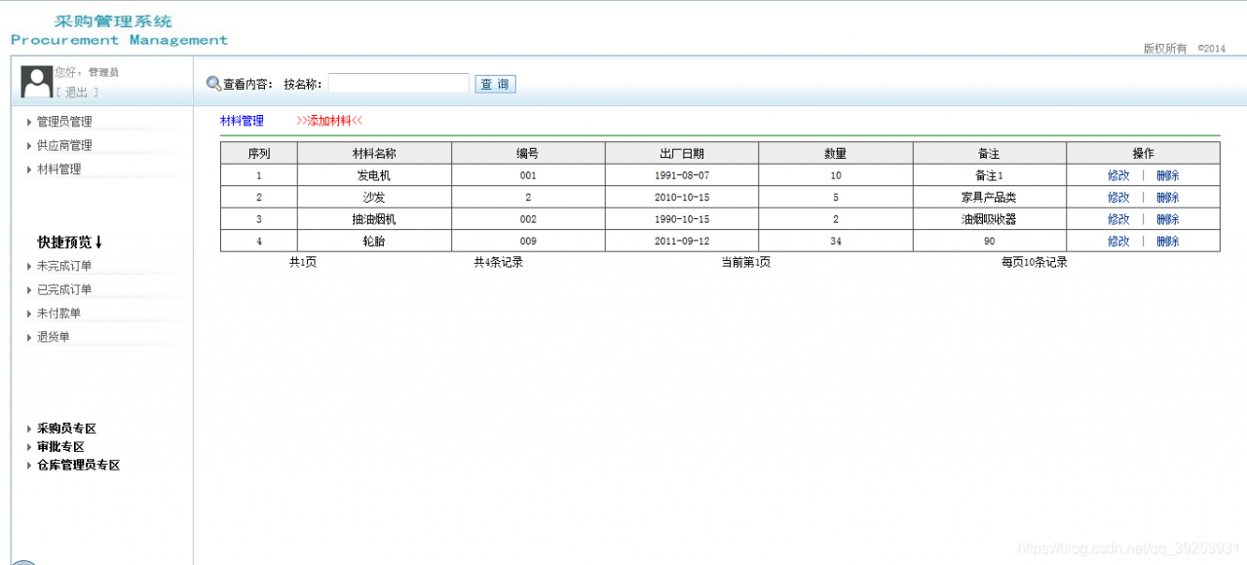Click date cell 2011-09-12
The height and width of the screenshot is (565, 1247).
pyautogui.click(x=682, y=241)
